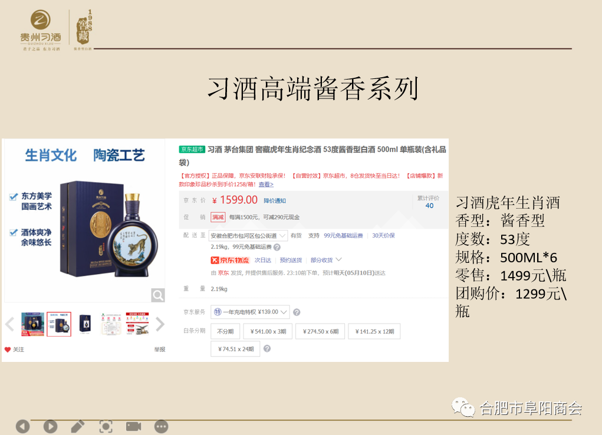602x435 pixels.
Task: Click the 举报 report link
Action: (x=160, y=350)
